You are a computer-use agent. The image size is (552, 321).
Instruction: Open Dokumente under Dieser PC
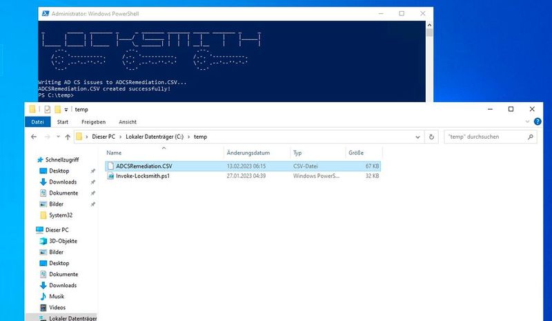coord(63,274)
